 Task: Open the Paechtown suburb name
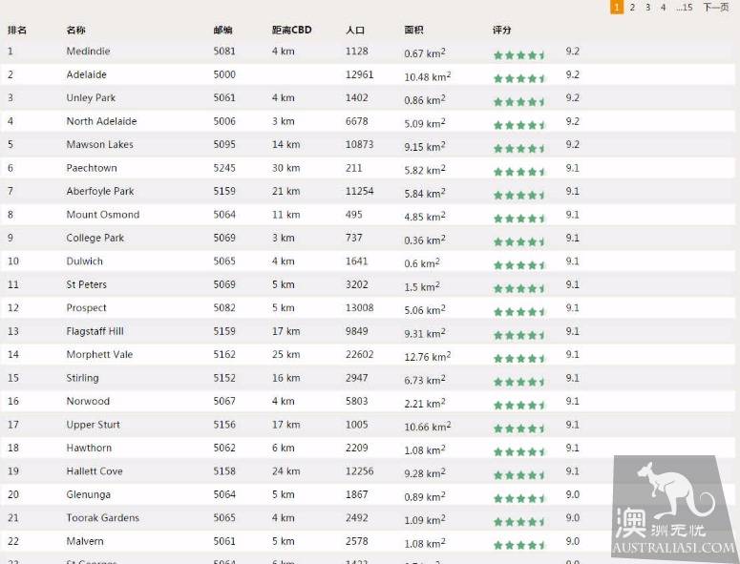(x=92, y=168)
